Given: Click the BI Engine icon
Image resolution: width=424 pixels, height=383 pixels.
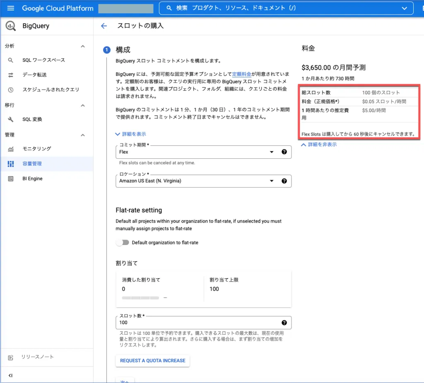Looking at the screenshot, I should 10,179.
